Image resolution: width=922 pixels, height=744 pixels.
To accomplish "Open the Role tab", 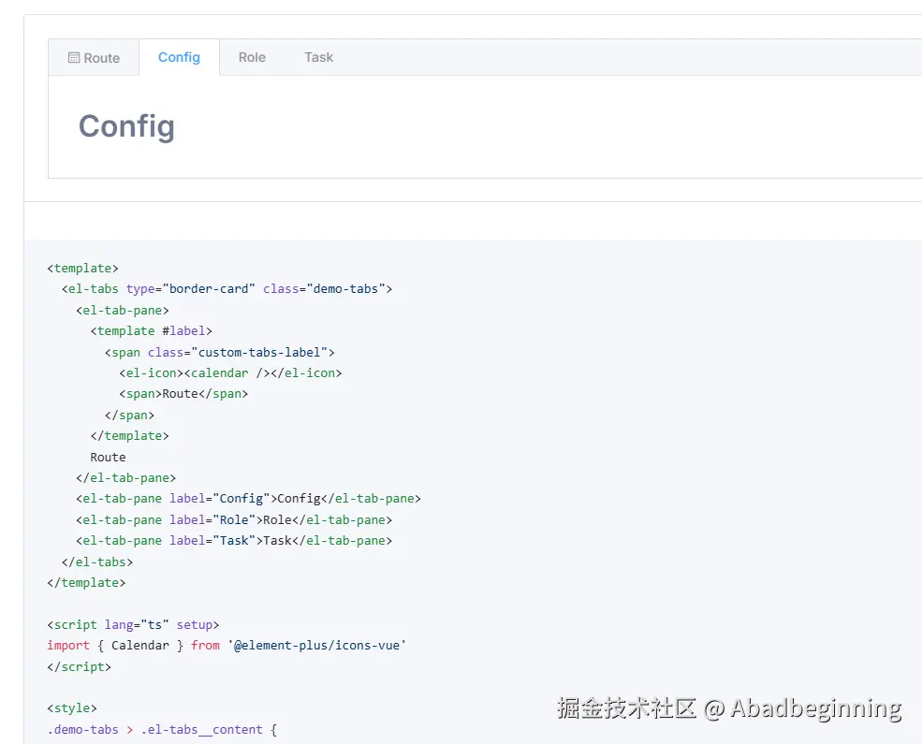I will coord(252,57).
